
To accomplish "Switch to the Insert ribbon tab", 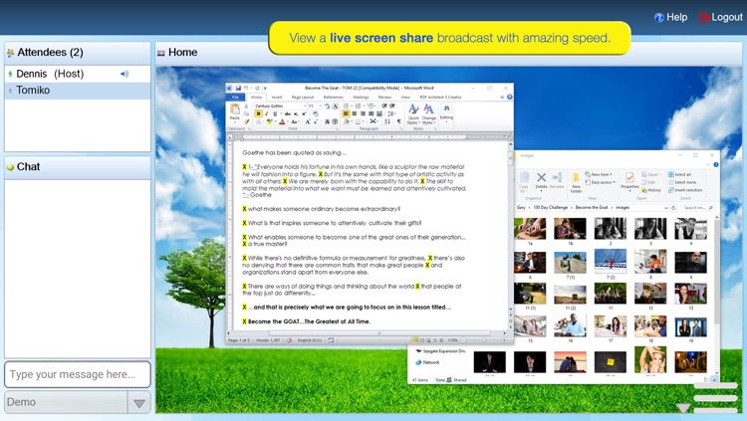I will coord(276,97).
